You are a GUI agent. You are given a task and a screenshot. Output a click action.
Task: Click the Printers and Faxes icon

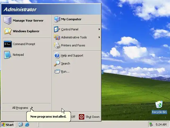click(x=57, y=45)
